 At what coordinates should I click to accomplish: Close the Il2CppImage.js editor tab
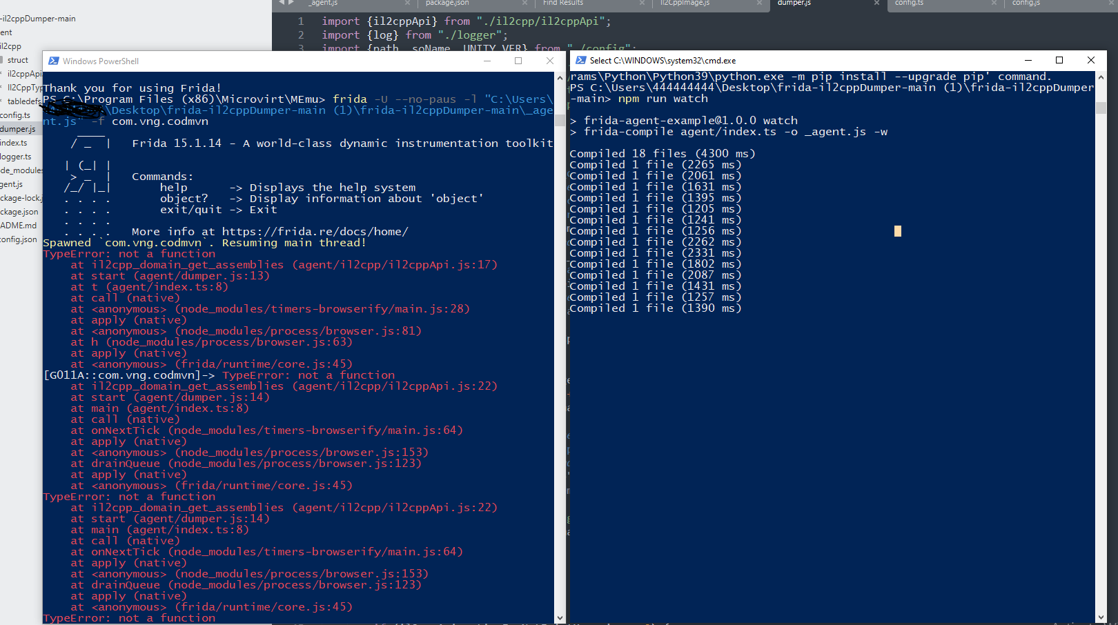pyautogui.click(x=759, y=3)
